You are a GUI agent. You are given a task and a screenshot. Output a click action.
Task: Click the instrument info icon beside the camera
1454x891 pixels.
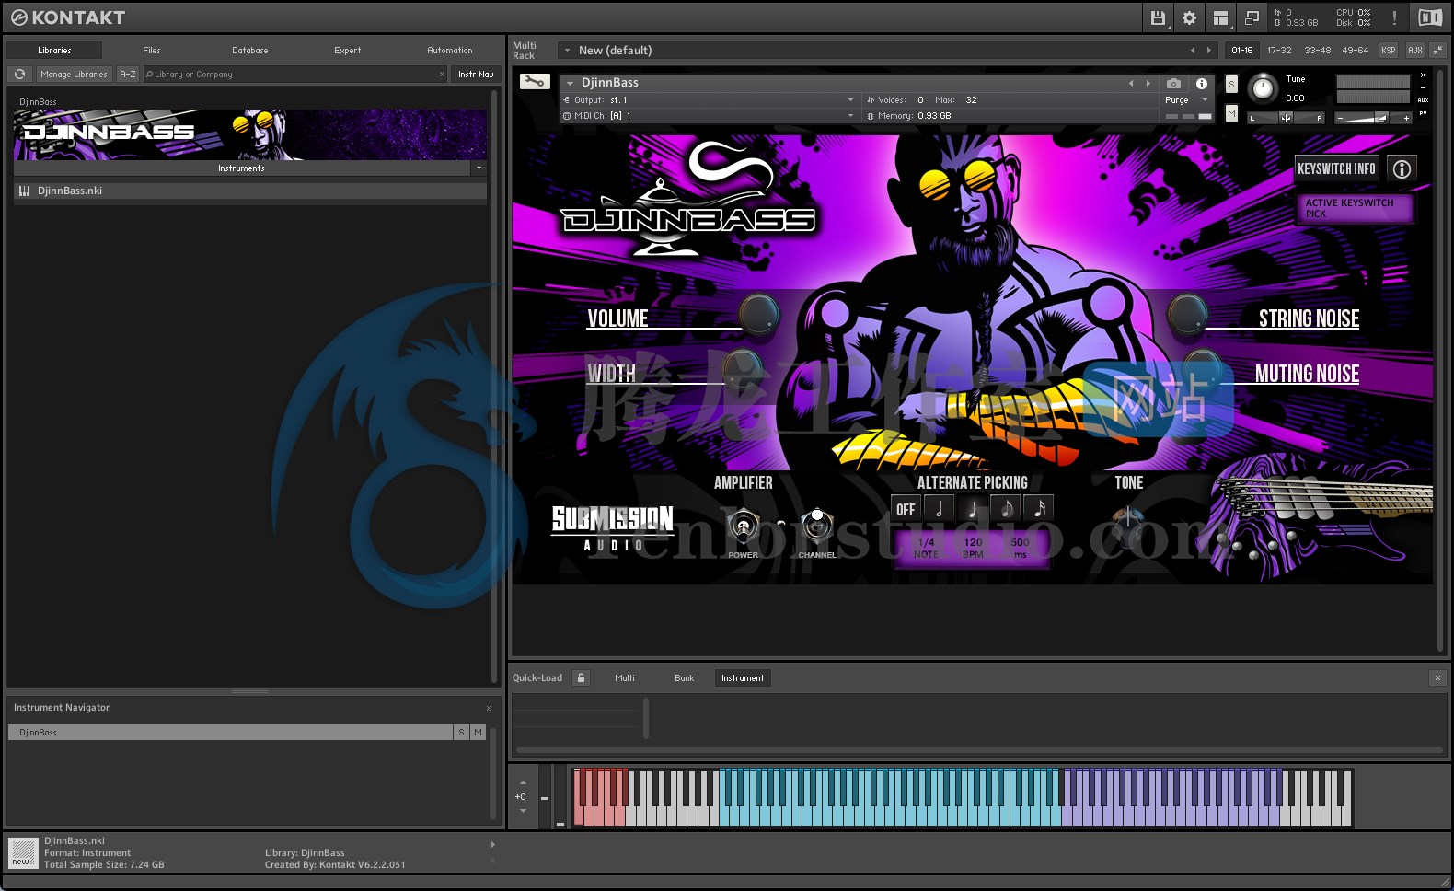click(x=1201, y=83)
